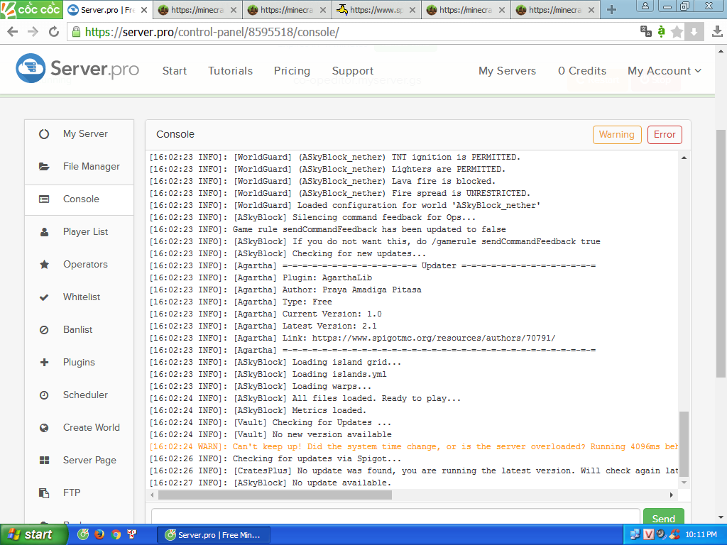Open the My Servers link
Screen dimensions: 727x545
[x=507, y=71]
